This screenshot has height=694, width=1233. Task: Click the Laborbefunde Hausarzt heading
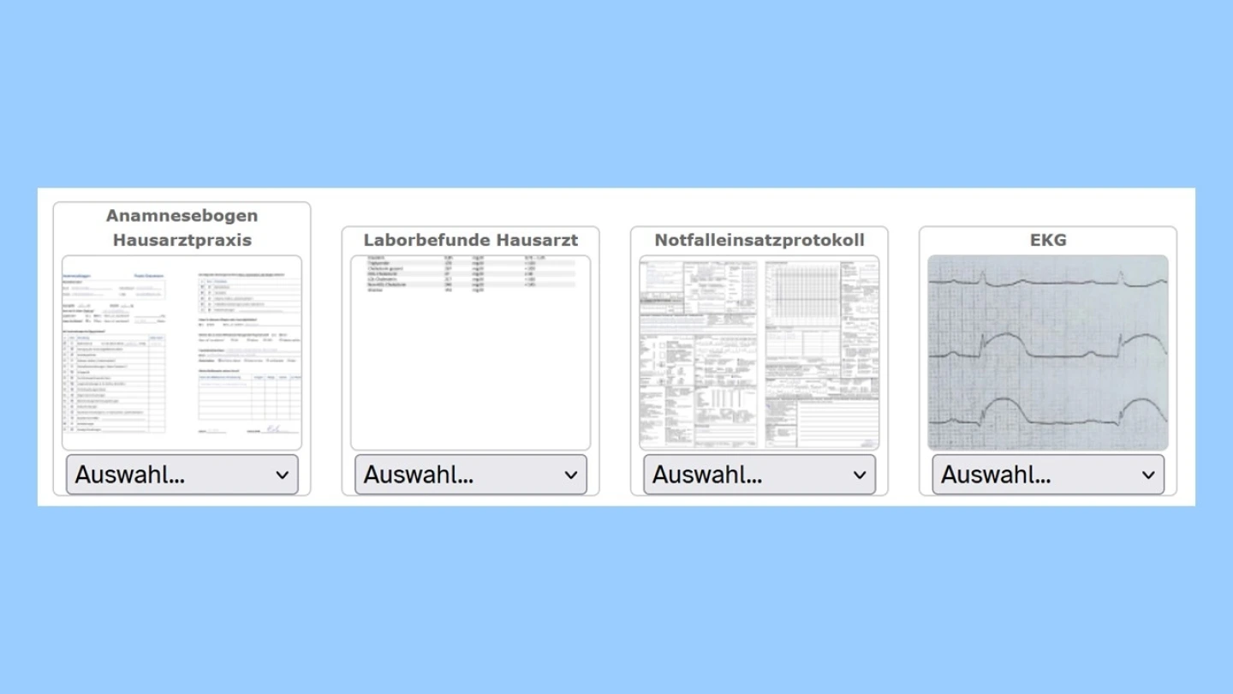click(470, 240)
